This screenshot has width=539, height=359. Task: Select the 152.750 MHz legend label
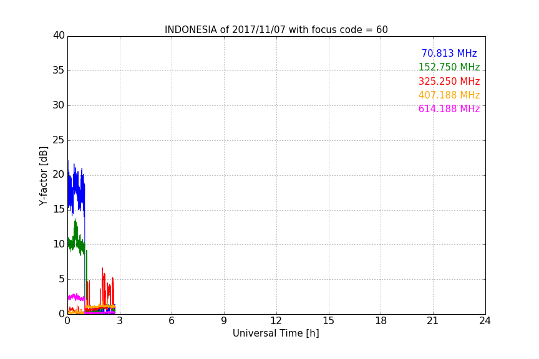449,67
